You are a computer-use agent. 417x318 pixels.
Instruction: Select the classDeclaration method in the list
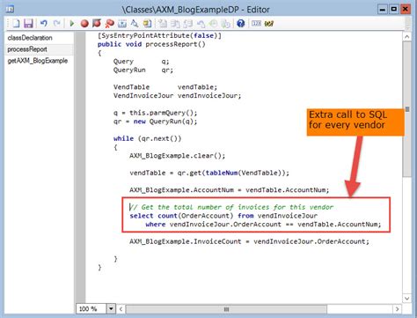tap(30, 38)
